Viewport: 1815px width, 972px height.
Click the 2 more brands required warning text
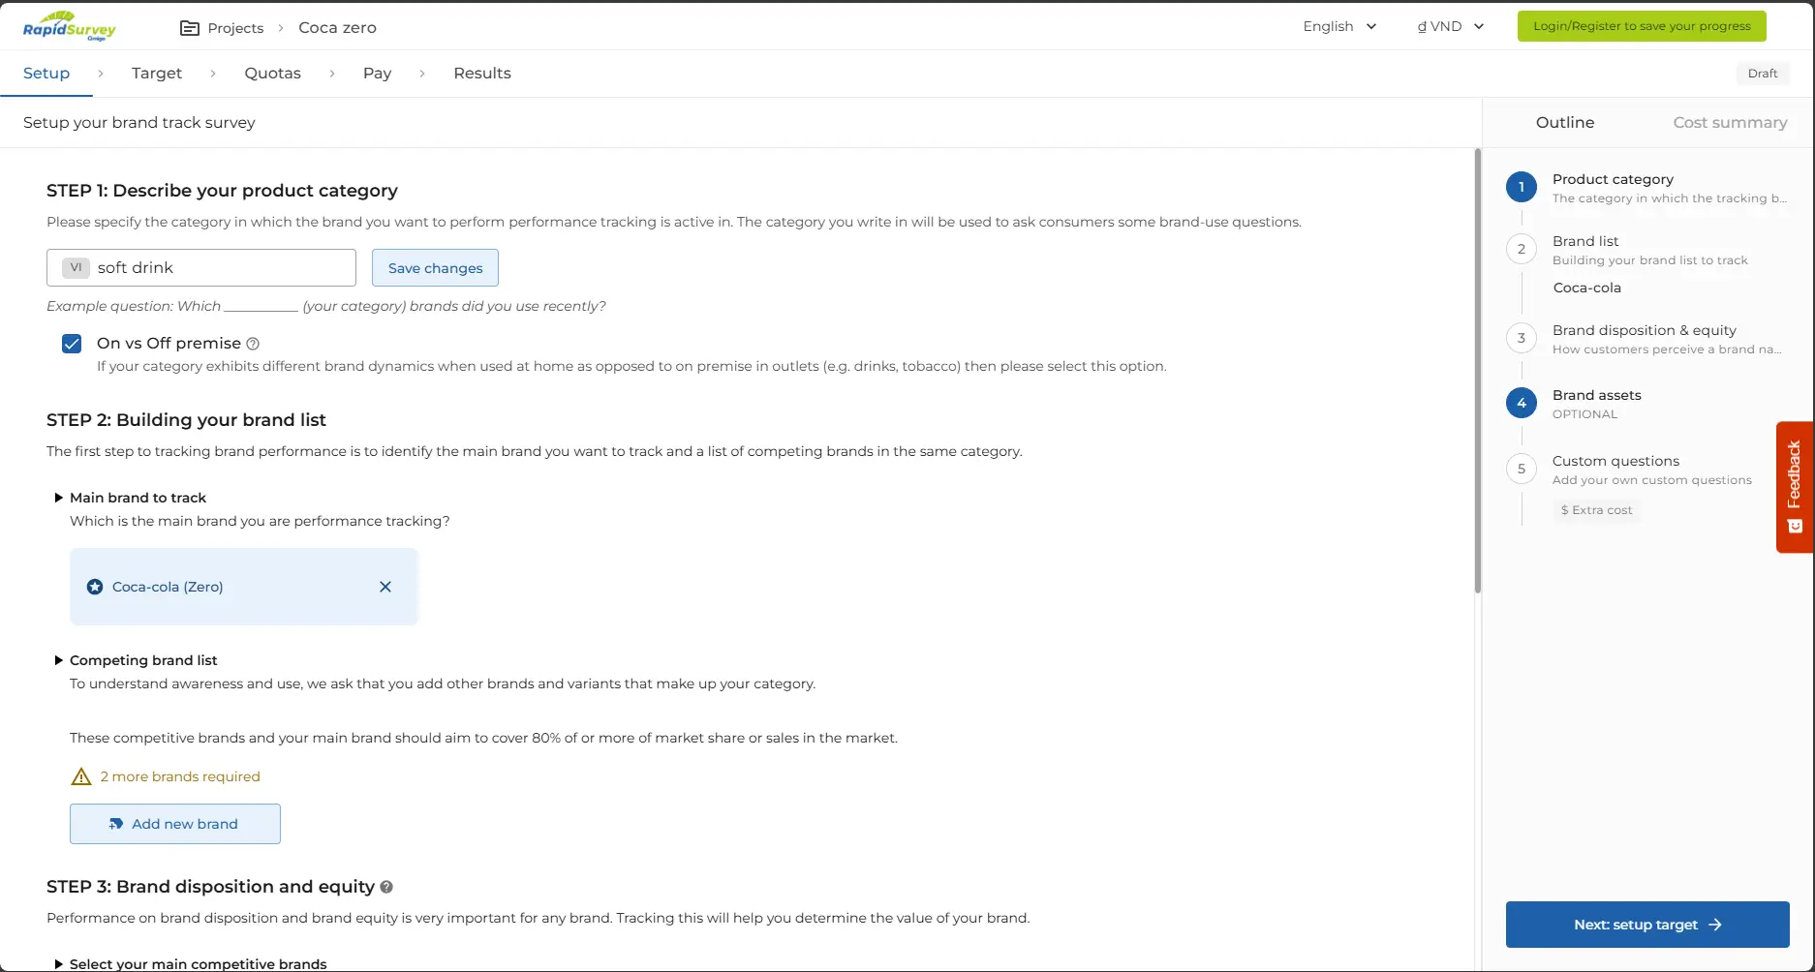point(180,776)
